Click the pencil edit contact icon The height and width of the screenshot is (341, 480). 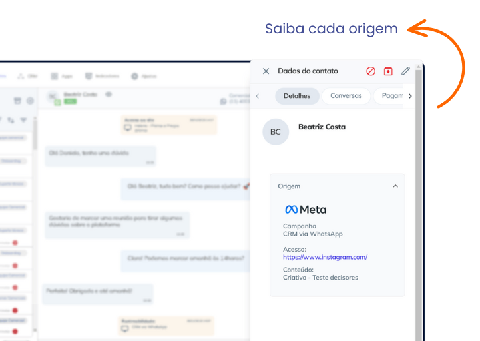click(405, 71)
